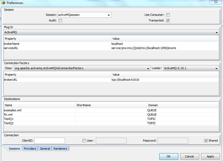Viewport: 223px width, 162px height.
Task: Click the TOPIC domain cell for TestQ1
Action: [183, 119]
